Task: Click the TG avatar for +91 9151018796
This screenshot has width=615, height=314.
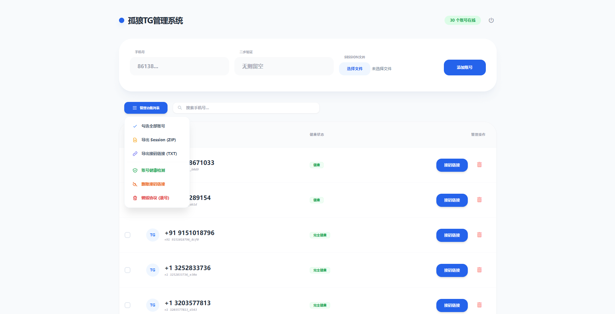Action: [x=152, y=235]
